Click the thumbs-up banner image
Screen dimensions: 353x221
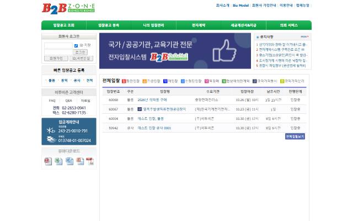tap(224, 51)
